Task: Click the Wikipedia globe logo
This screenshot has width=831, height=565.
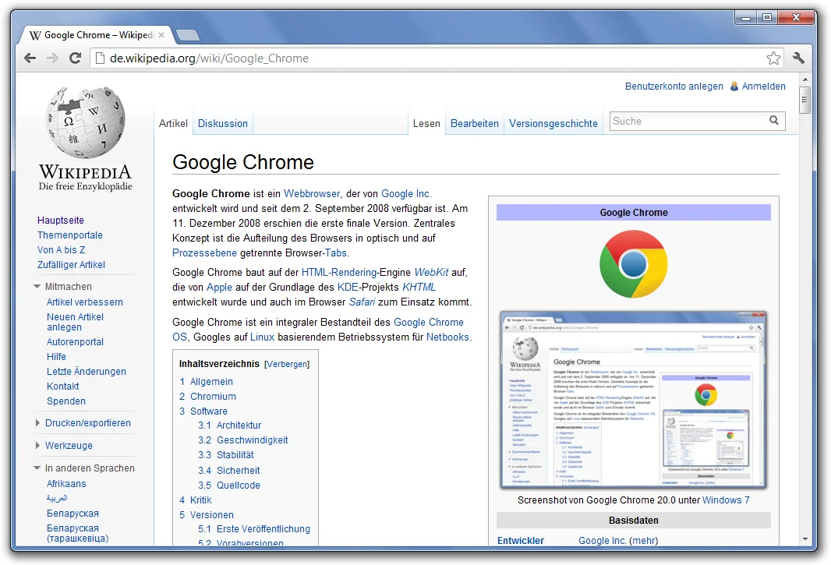Action: (85, 123)
